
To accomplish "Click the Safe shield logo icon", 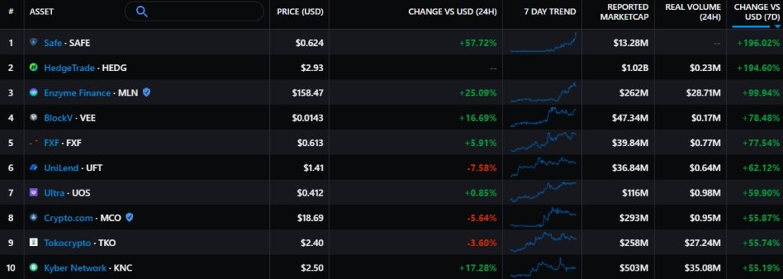I will [x=34, y=43].
